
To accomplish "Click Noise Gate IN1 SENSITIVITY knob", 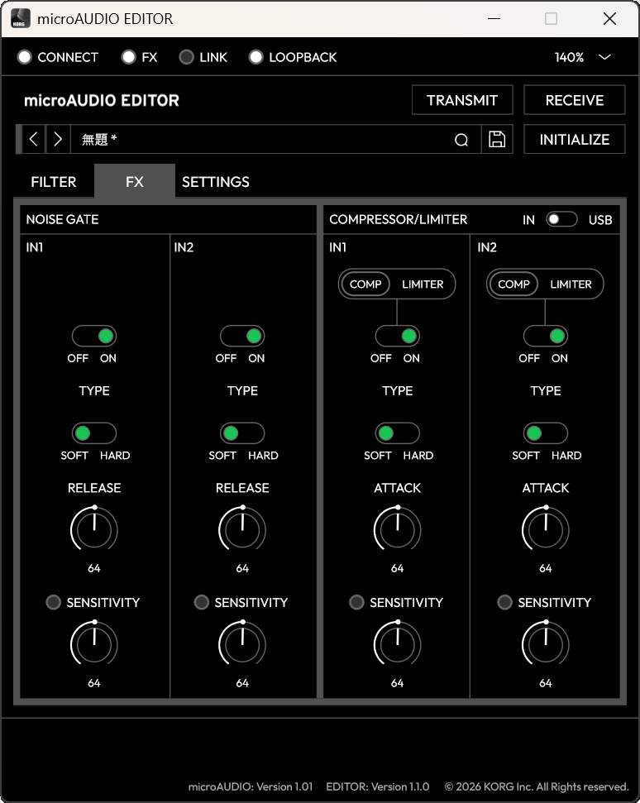I will tap(94, 643).
